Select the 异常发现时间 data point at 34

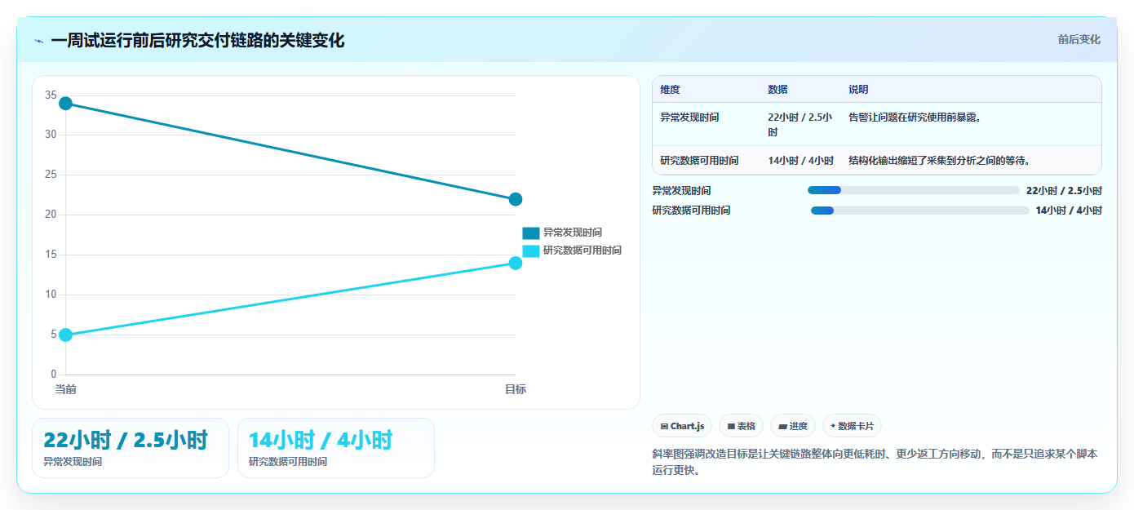(66, 104)
